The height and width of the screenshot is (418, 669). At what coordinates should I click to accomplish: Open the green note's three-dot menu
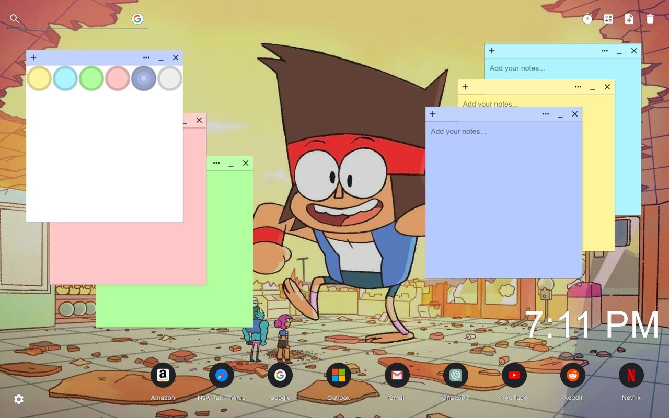point(216,163)
